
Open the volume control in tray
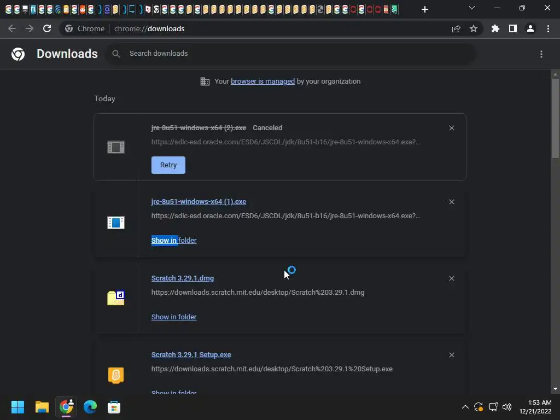click(507, 407)
